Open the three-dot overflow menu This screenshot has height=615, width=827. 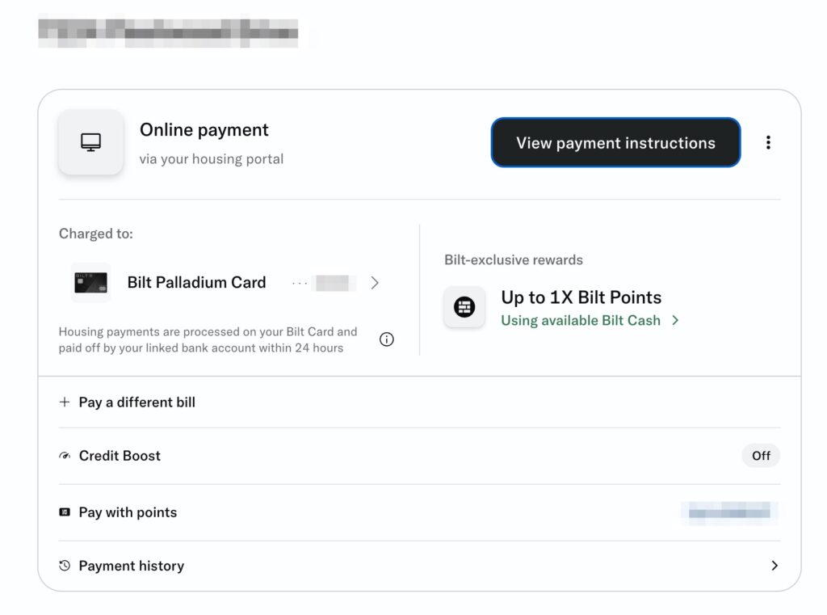click(x=768, y=142)
